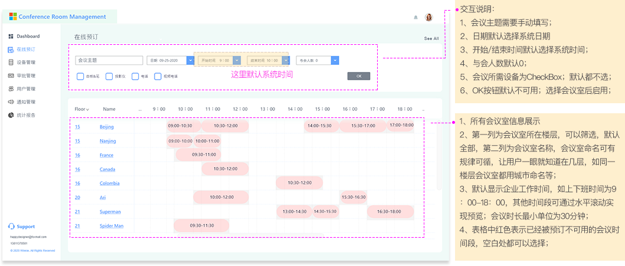Image resolution: width=625 pixels, height=266 pixels.
Task: Click the 设备管理 sidebar icon
Action: click(11, 63)
